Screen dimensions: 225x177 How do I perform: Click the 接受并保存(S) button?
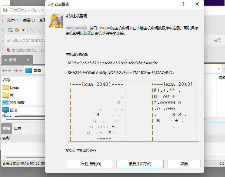pos(140,164)
